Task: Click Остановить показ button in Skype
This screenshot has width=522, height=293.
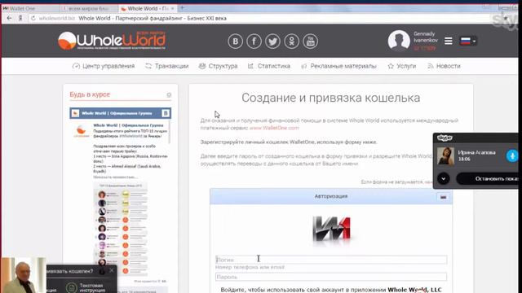Action: point(488,178)
